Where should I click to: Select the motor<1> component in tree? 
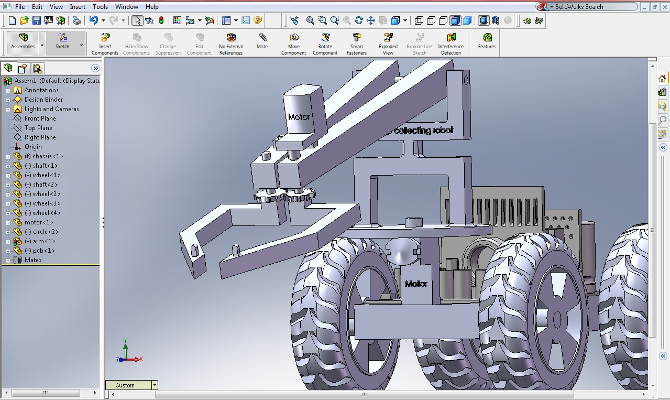click(40, 222)
